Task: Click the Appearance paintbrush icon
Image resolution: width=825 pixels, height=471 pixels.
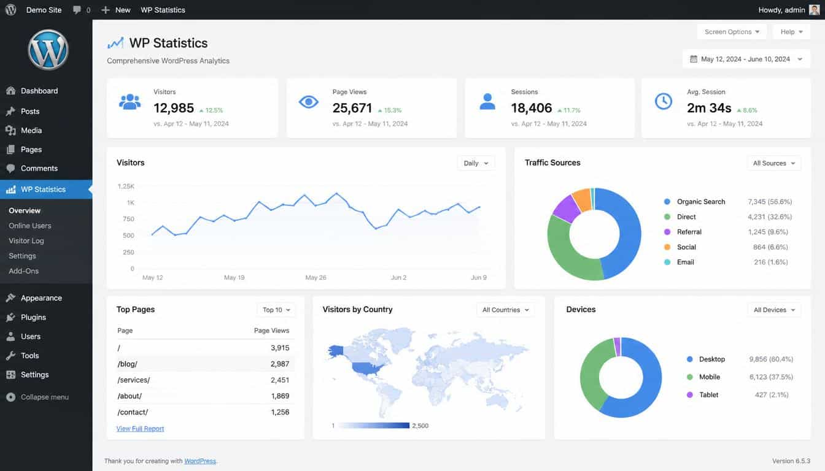Action: [x=10, y=298]
